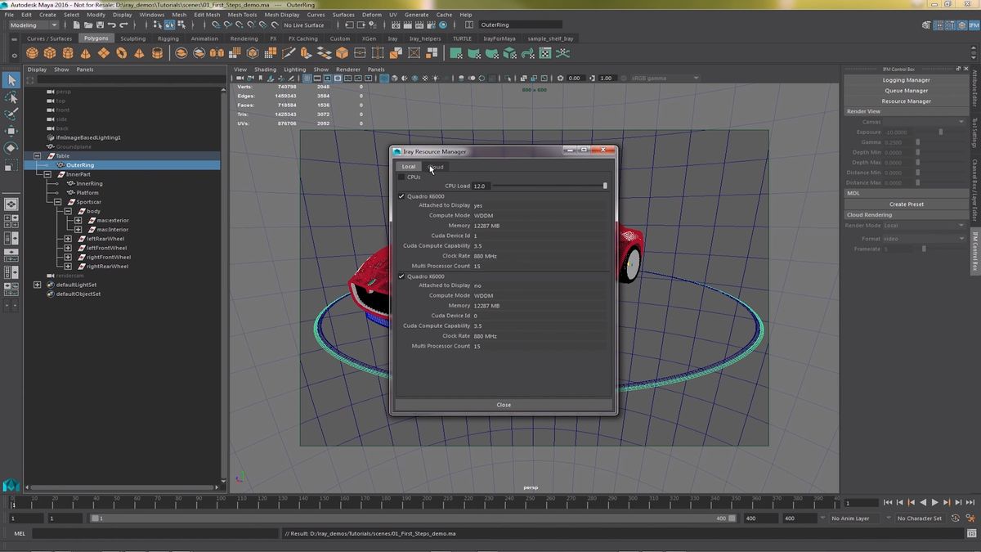Choose the Paint selection tool

pyautogui.click(x=11, y=114)
